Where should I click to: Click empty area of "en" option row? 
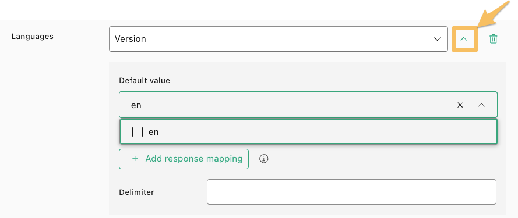[x=327, y=132]
